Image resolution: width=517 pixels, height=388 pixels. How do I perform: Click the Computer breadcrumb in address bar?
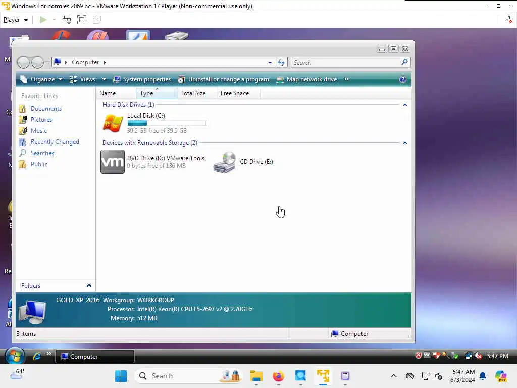click(x=85, y=62)
